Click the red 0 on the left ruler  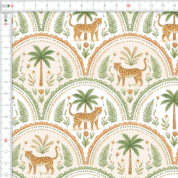tap(6, 24)
